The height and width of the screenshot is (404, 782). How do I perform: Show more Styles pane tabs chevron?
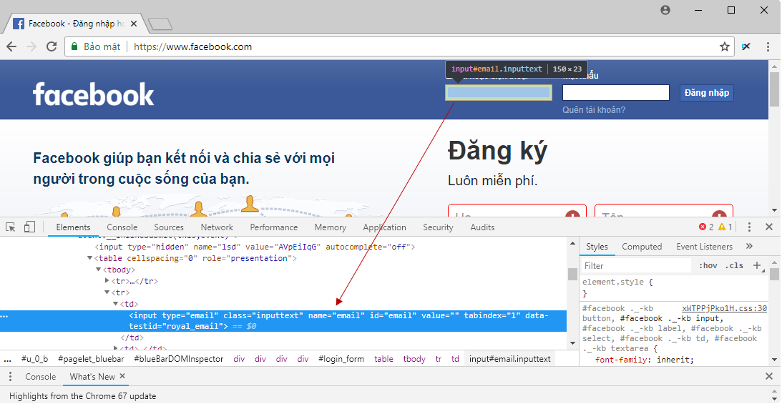(x=749, y=246)
